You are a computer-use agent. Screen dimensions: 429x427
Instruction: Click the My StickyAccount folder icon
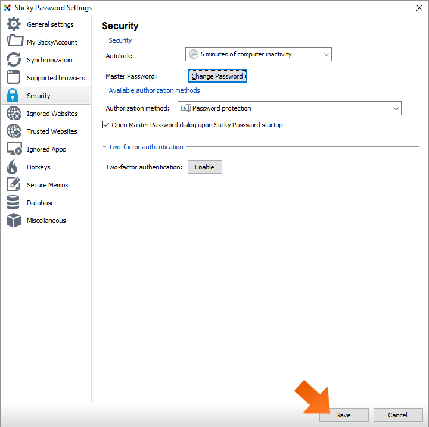click(14, 41)
